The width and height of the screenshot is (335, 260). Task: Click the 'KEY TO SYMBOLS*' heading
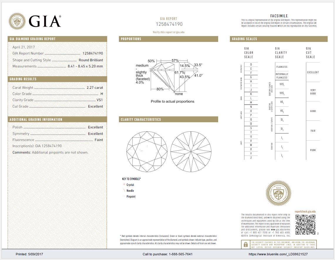(132, 179)
